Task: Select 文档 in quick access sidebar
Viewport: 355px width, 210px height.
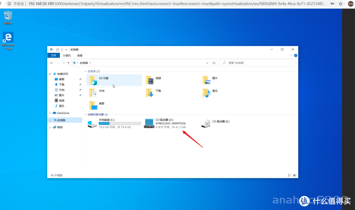Action: point(59,90)
